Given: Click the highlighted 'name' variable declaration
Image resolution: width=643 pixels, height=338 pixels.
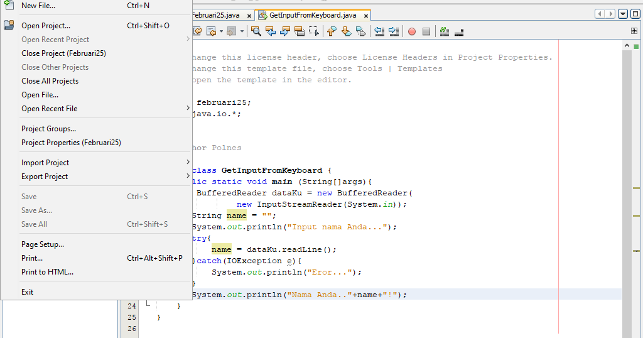Looking at the screenshot, I should point(237,215).
